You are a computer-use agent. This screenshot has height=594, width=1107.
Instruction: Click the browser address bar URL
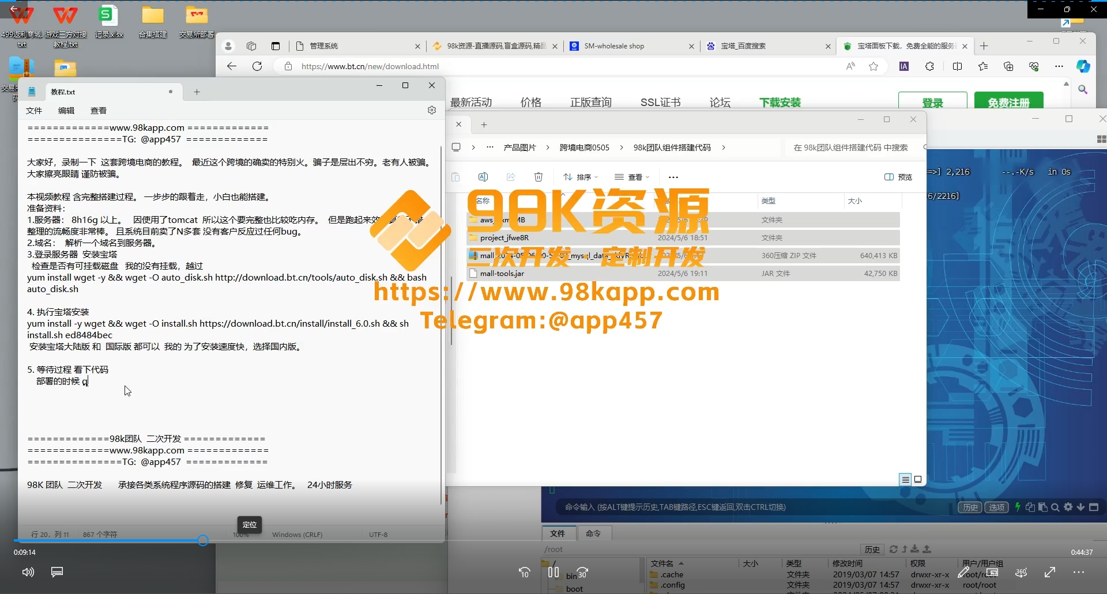[370, 66]
